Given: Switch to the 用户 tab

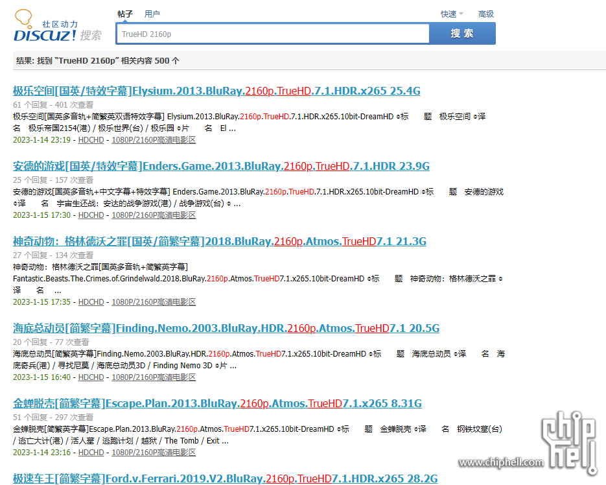Looking at the screenshot, I should [152, 14].
